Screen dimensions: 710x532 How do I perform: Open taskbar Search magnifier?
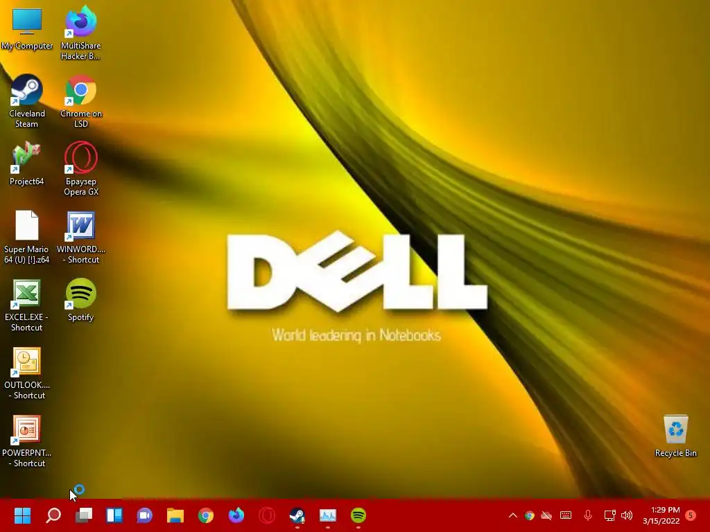pyautogui.click(x=53, y=515)
